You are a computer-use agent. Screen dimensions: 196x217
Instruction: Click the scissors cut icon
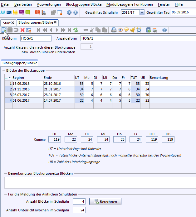(92, 30)
